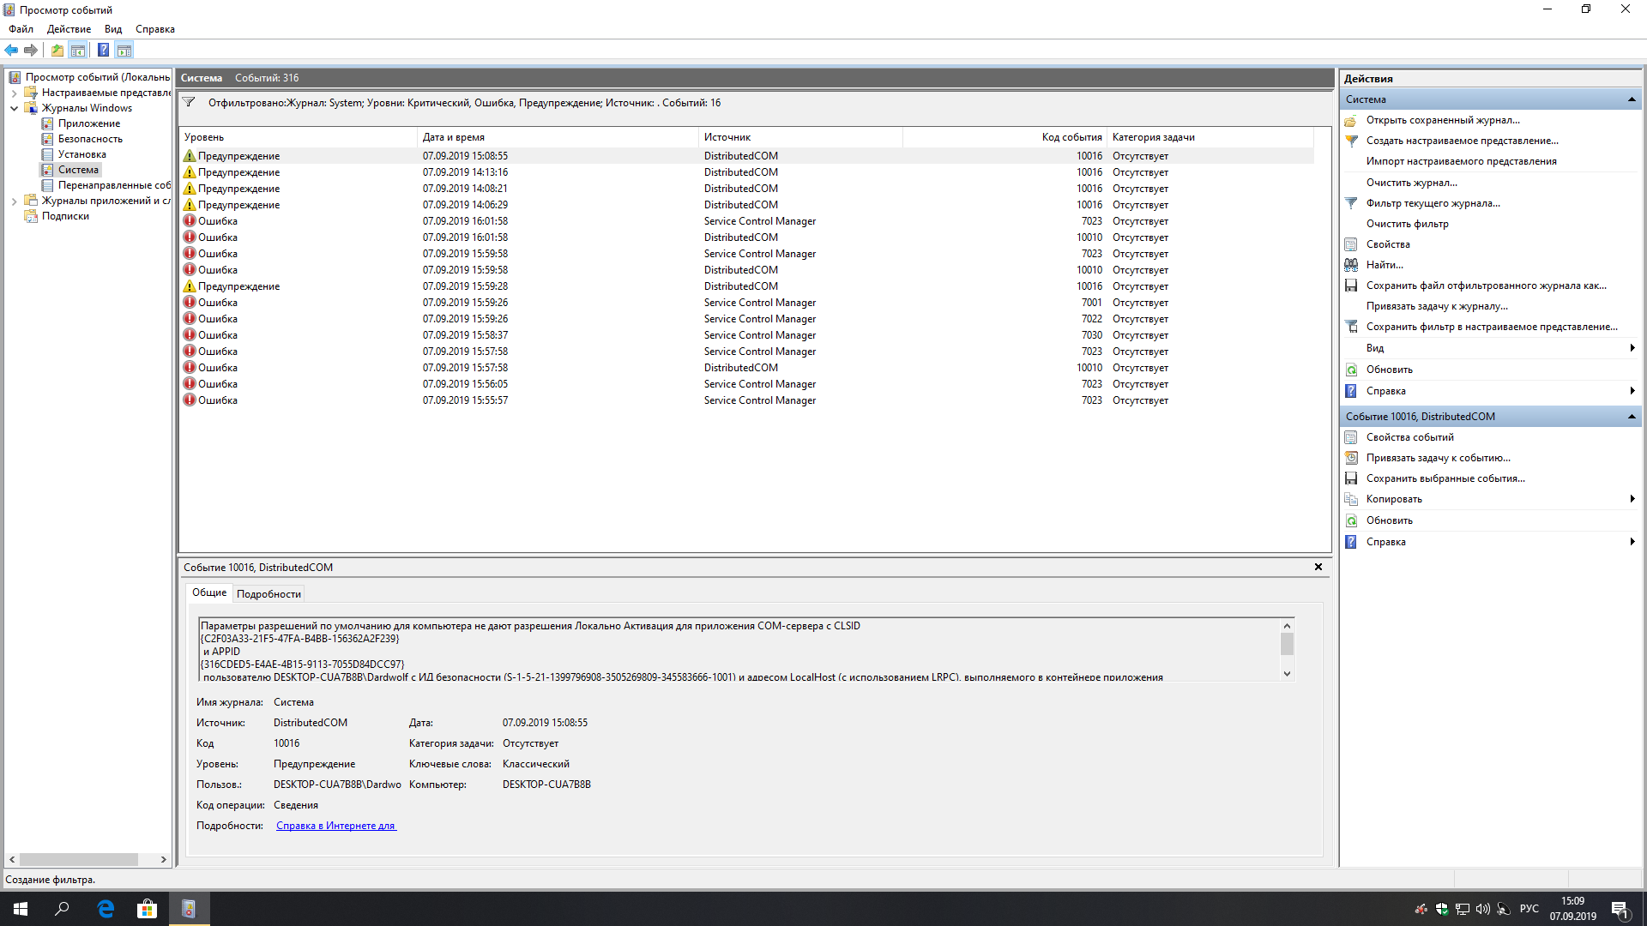This screenshot has width=1647, height=926.
Task: Toggle the console tree pane icon
Action: 78,50
